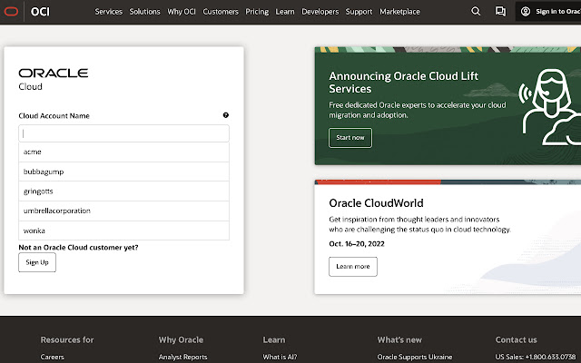Screen dimensions: 581x363
Task: Click the Oct. 16–20, 2022 date text
Action: click(357, 244)
